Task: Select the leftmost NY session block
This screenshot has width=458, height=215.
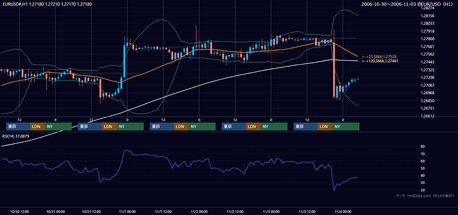Action: [58, 126]
